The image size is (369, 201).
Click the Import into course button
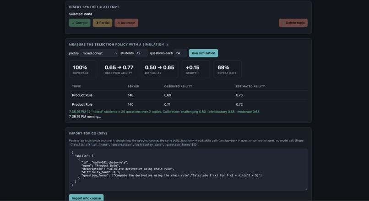[86, 198]
